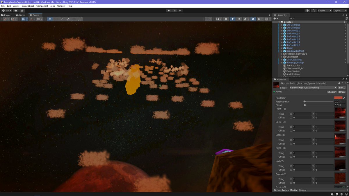The height and width of the screenshot is (196, 349).
Task: Toggle the Inspector panel lock
Action: [x=343, y=79]
